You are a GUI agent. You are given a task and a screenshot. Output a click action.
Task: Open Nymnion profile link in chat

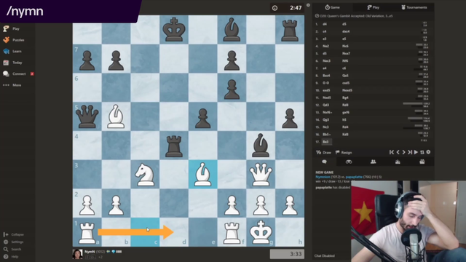(x=323, y=177)
